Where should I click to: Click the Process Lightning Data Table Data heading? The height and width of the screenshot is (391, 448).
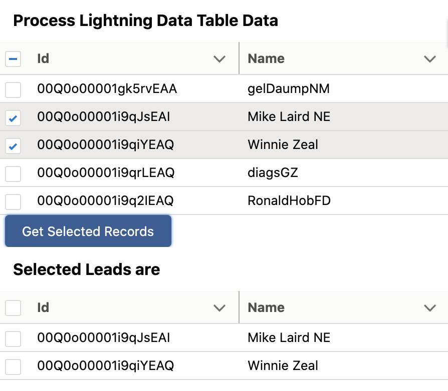pyautogui.click(x=146, y=20)
